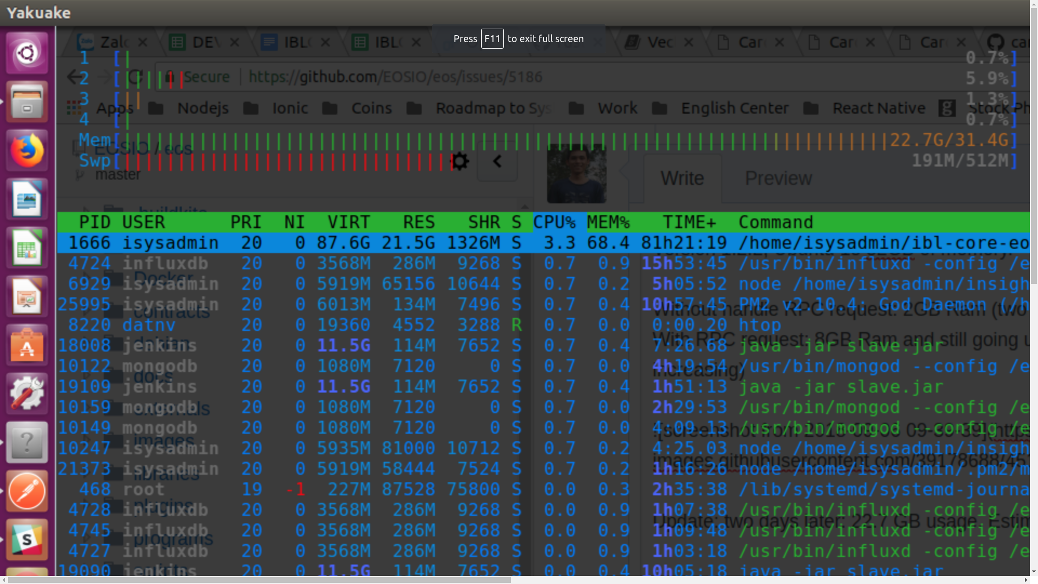Launch Firefox from the Ubuntu dock
Image resolution: width=1038 pixels, height=584 pixels.
click(26, 150)
